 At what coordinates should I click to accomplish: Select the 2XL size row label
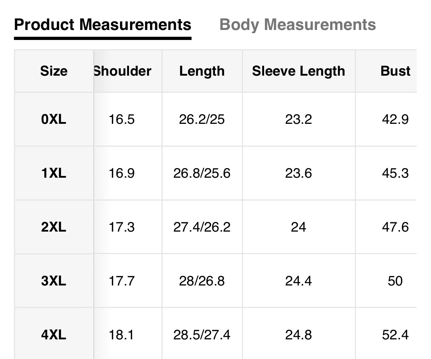click(x=54, y=227)
